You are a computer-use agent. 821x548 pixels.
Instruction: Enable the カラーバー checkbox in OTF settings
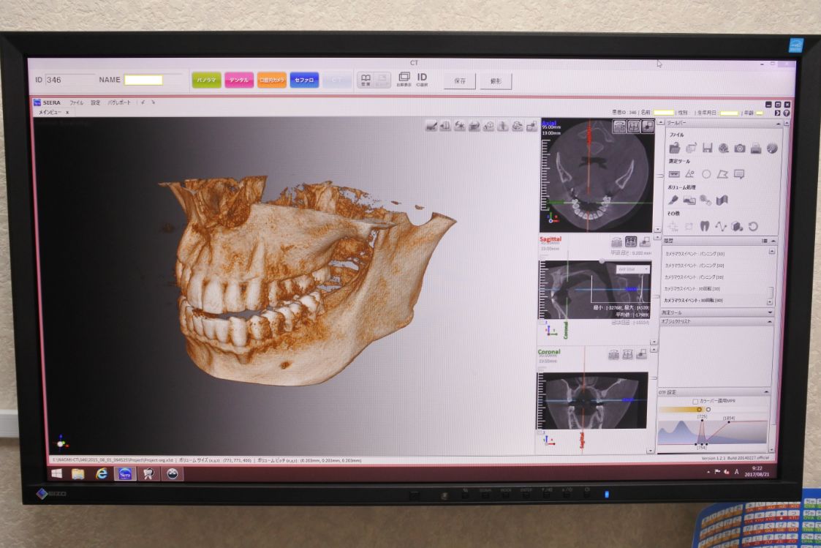click(695, 401)
